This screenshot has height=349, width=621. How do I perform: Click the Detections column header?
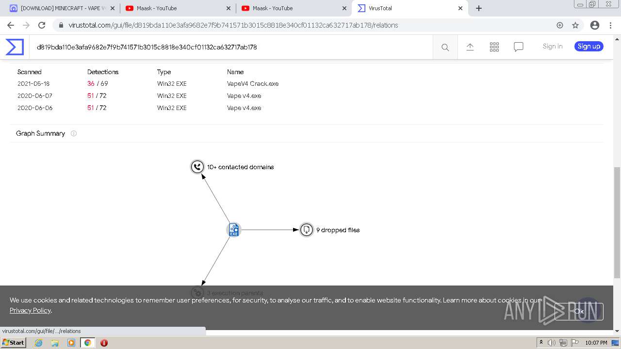[x=103, y=72]
